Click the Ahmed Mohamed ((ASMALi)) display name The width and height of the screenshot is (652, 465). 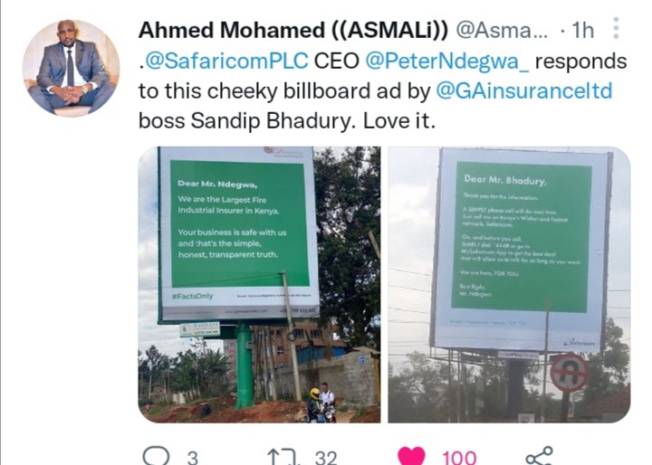(293, 31)
